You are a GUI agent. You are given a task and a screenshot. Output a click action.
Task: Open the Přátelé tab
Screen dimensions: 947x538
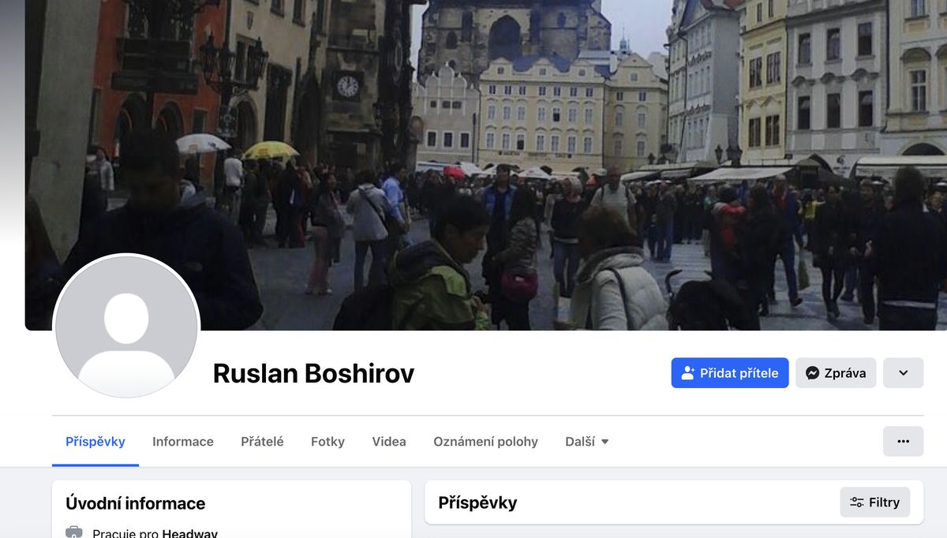pyautogui.click(x=262, y=442)
